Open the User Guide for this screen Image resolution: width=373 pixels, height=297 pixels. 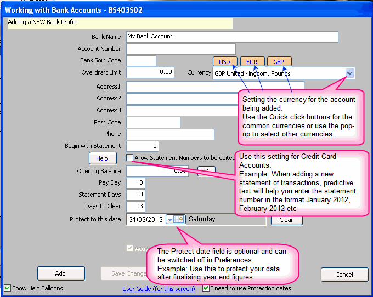click(x=159, y=288)
